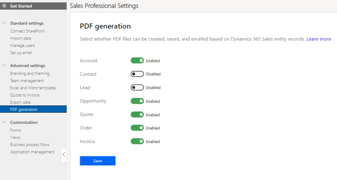Screen dimensions: 337x180
Task: Click the Lead row label
Action: click(x=85, y=88)
